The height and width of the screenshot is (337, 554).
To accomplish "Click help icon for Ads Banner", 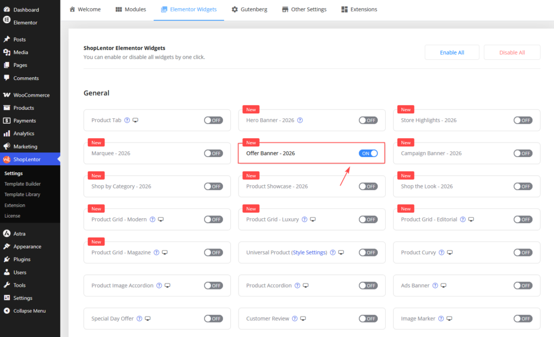I will pos(436,286).
